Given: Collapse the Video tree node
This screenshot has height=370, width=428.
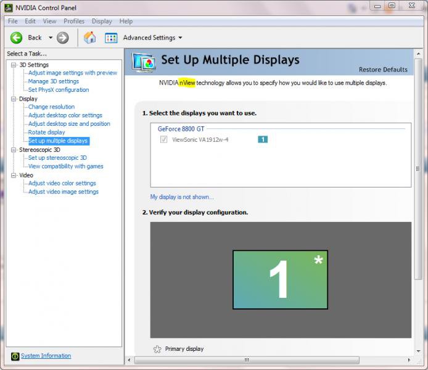Looking at the screenshot, I should 14,175.
